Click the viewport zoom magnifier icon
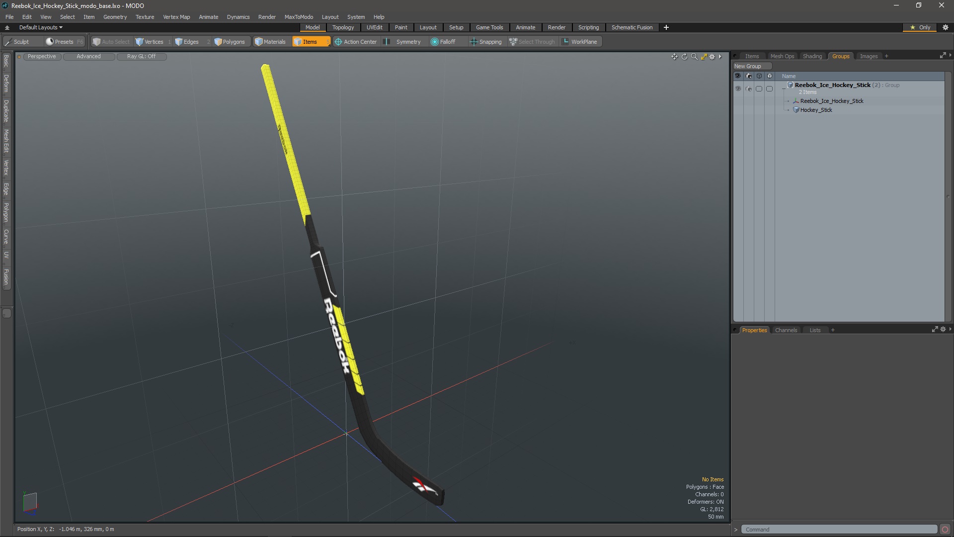Image resolution: width=954 pixels, height=537 pixels. (694, 57)
